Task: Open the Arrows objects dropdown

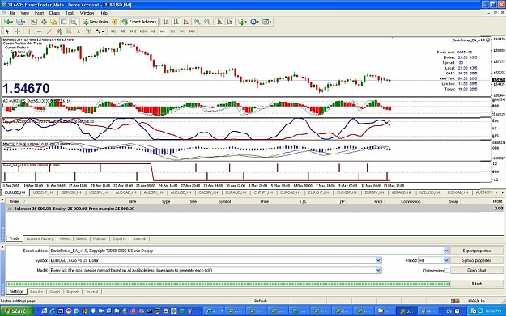Action: coord(100,32)
